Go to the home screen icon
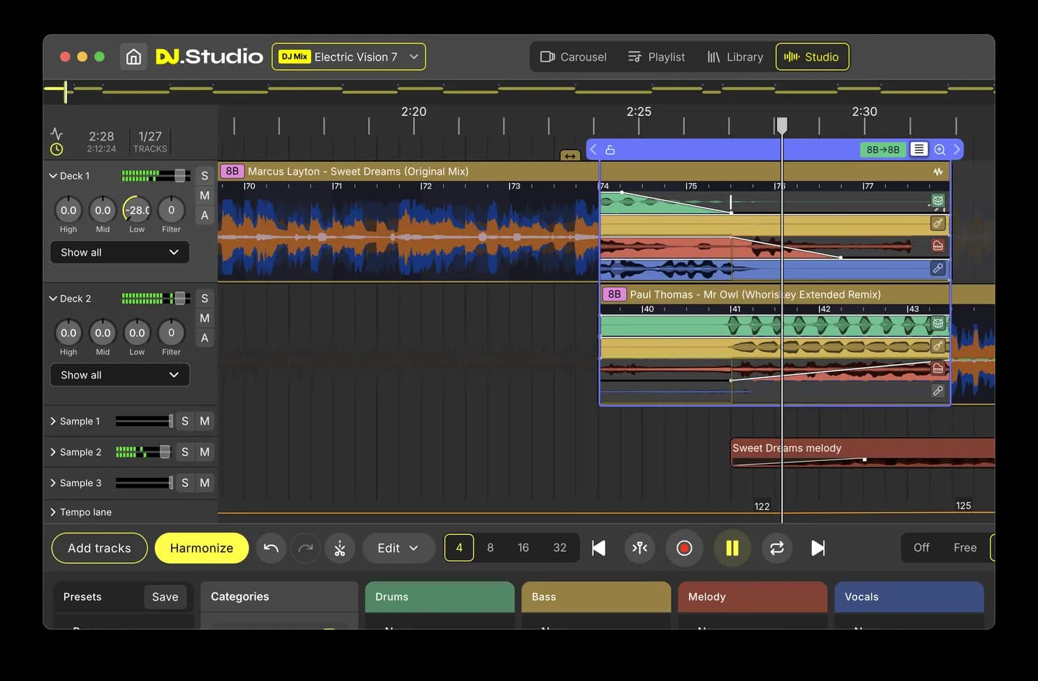Viewport: 1038px width, 681px height. click(x=133, y=57)
